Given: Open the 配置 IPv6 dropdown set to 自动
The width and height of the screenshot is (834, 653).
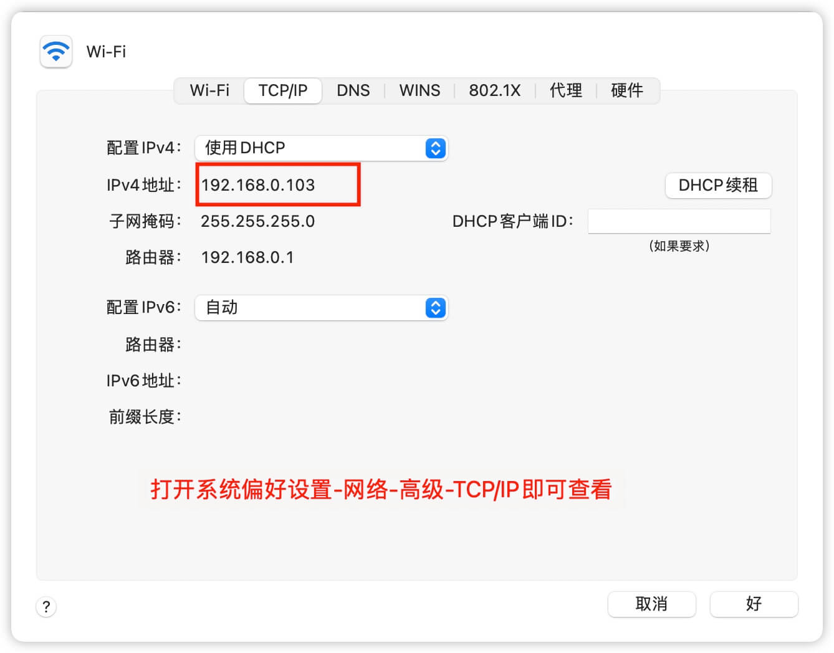Looking at the screenshot, I should (x=322, y=308).
